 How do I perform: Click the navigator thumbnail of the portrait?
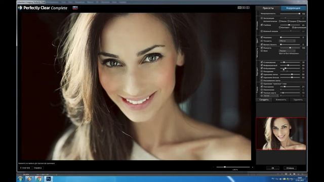click(281, 133)
